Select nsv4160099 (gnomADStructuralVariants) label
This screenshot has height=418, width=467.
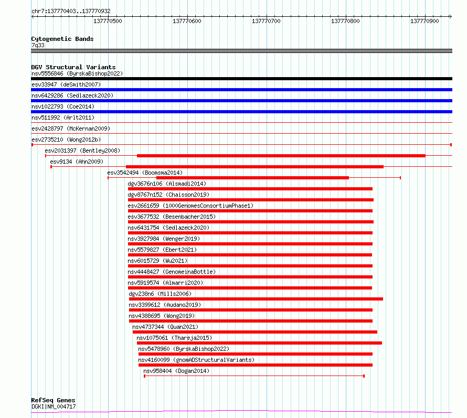[196, 360]
